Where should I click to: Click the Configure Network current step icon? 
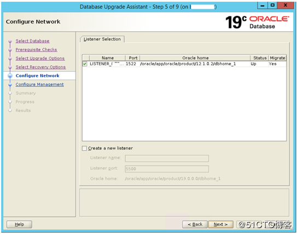(10, 76)
